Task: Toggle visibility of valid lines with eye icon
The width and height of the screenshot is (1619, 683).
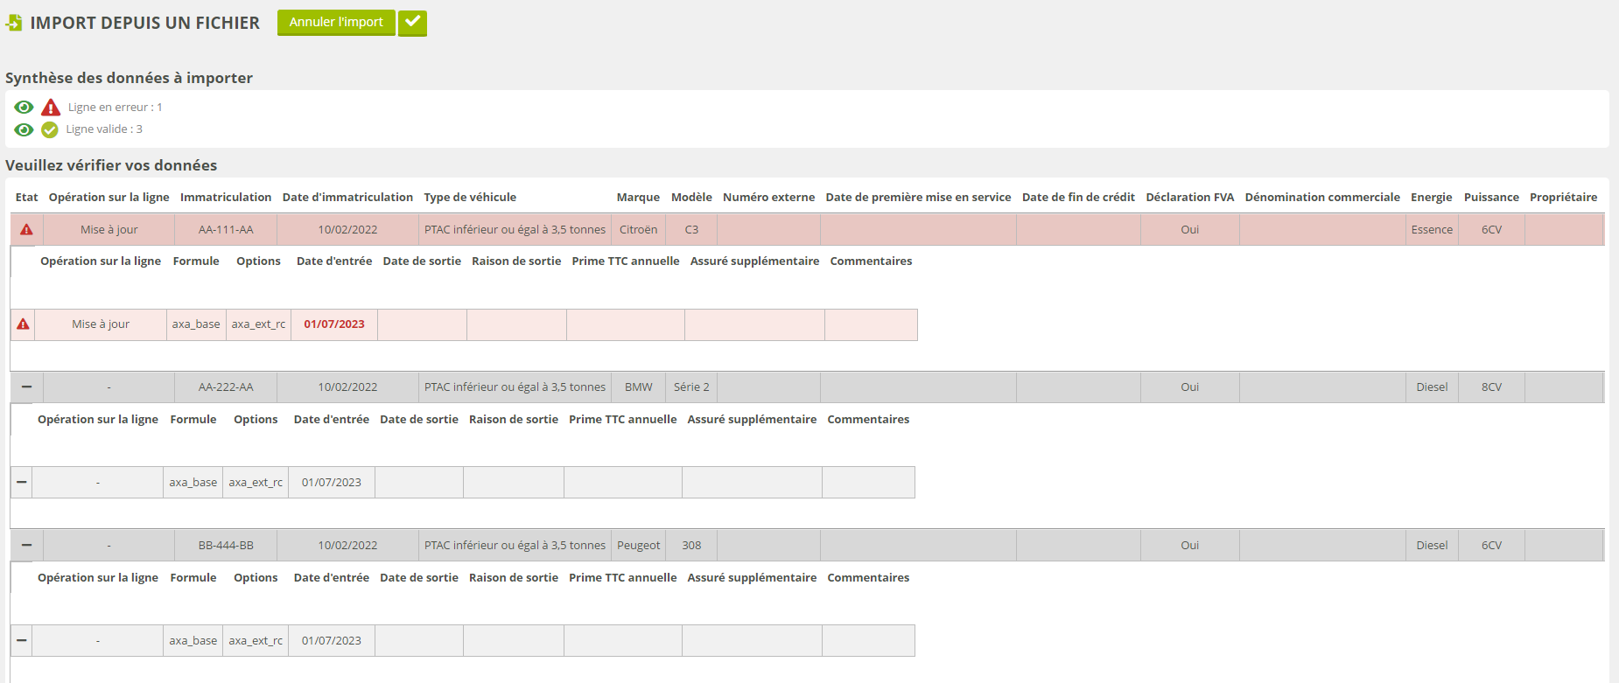Action: (x=24, y=129)
